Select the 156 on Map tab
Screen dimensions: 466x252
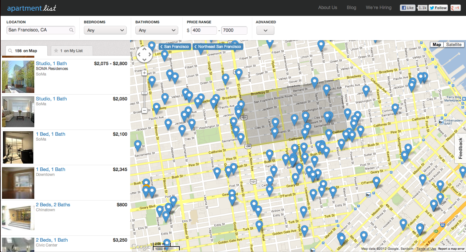[27, 51]
